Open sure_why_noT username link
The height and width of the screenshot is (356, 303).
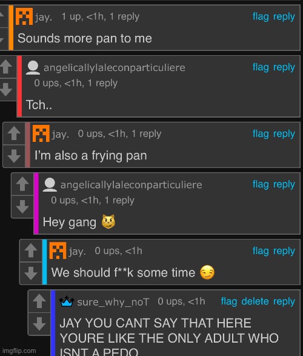point(113,302)
